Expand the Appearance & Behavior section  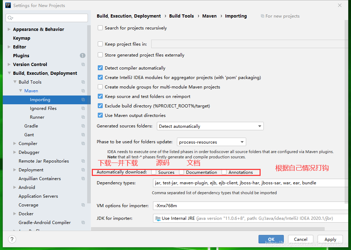click(9, 29)
